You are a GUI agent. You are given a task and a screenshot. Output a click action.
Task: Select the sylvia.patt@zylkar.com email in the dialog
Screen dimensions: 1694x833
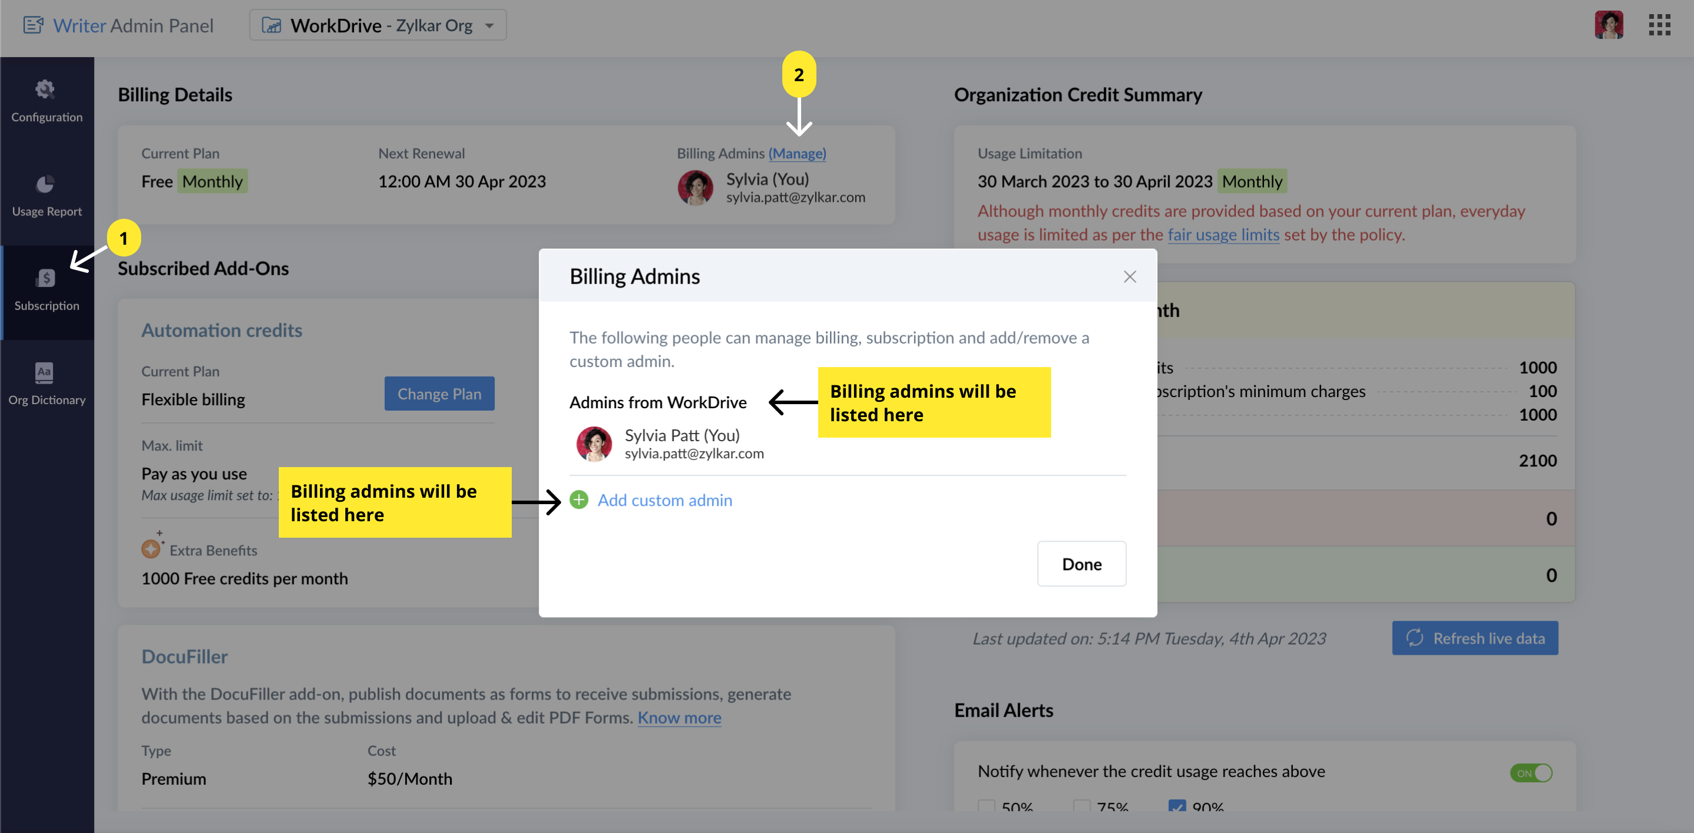click(694, 453)
